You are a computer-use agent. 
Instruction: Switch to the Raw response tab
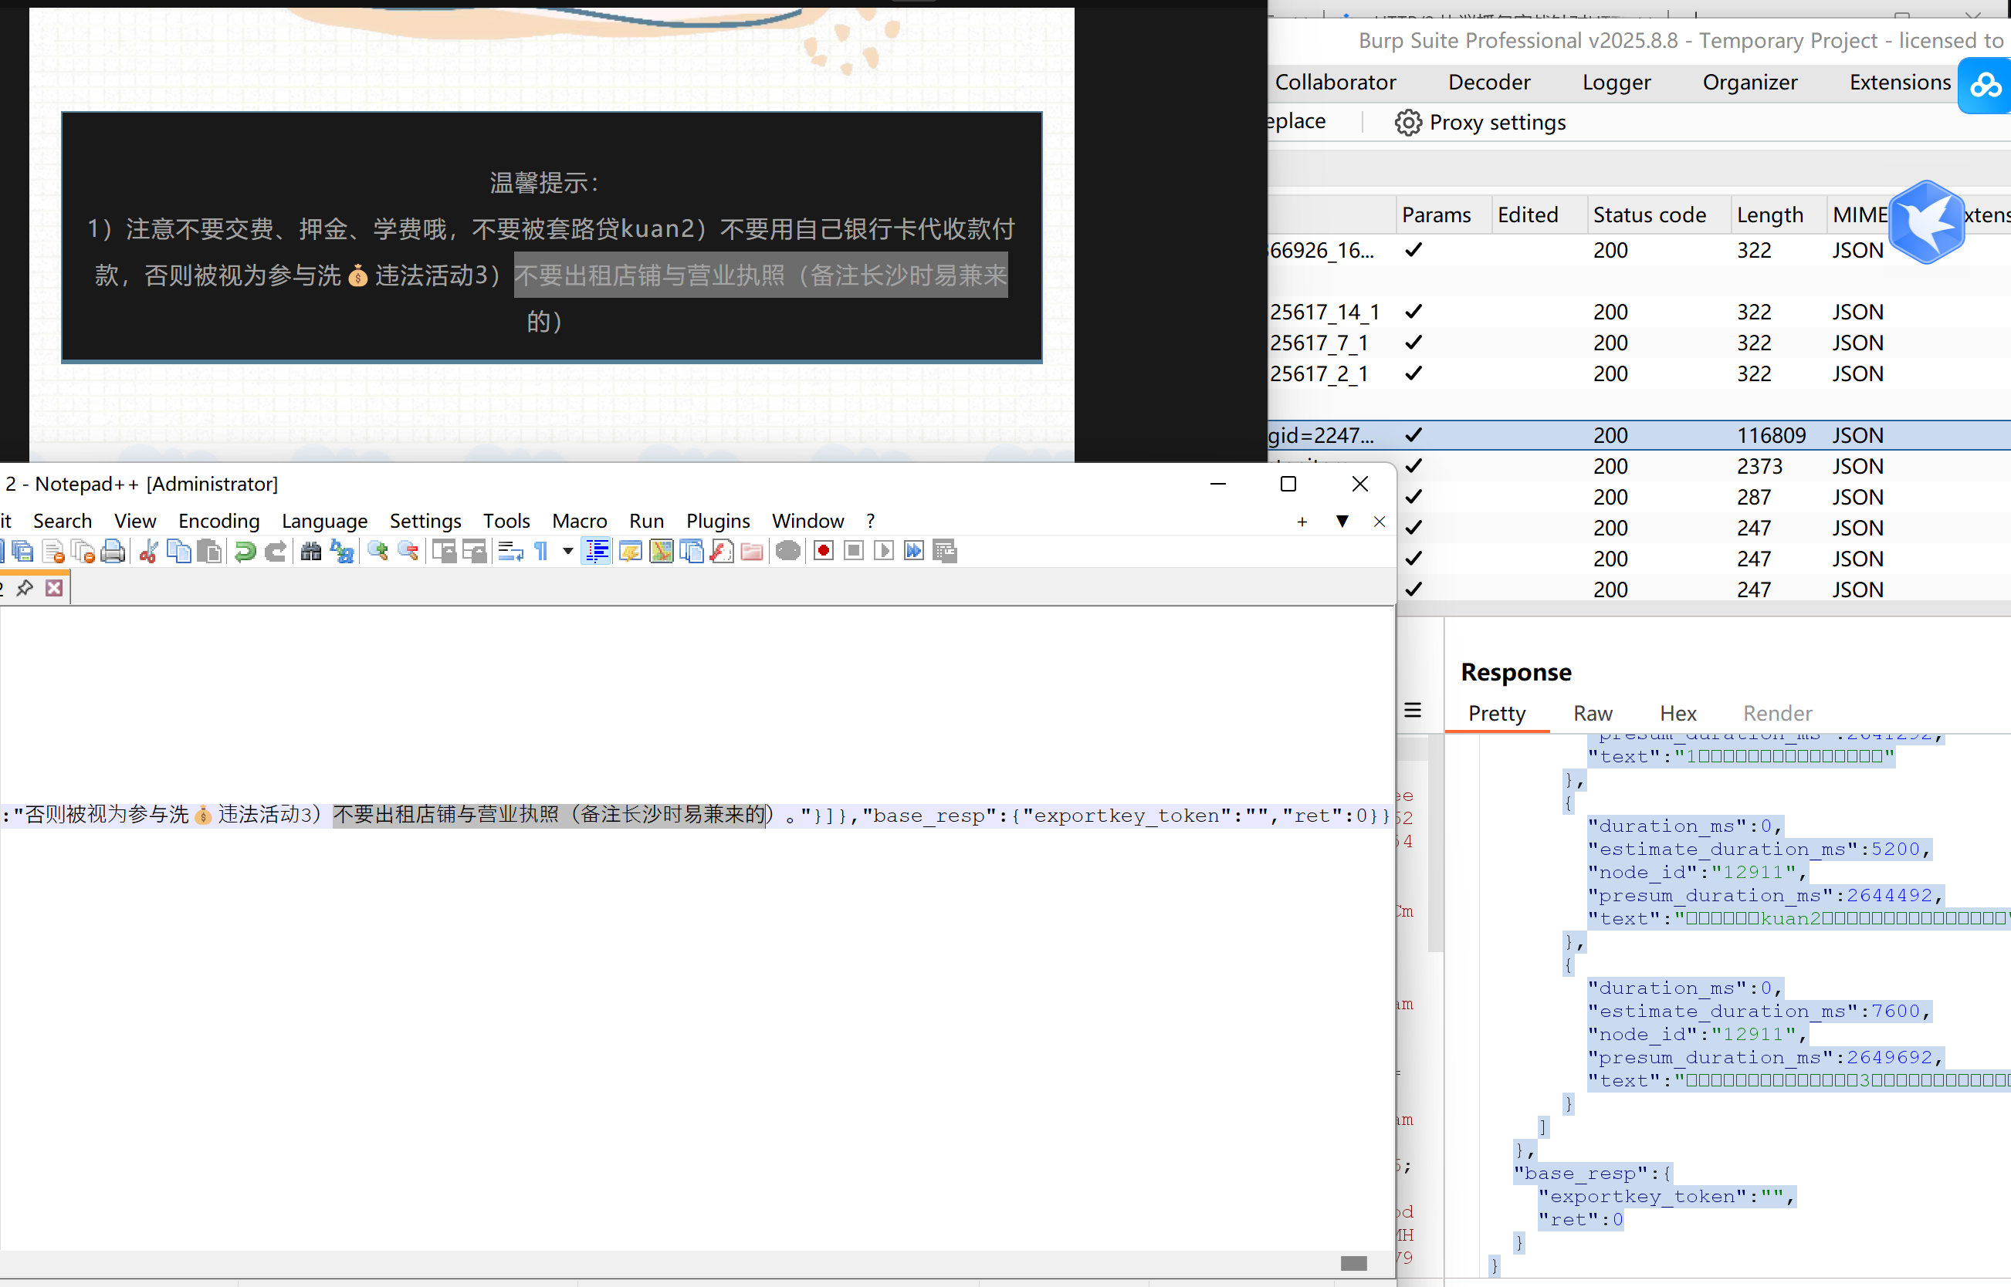pyautogui.click(x=1592, y=714)
